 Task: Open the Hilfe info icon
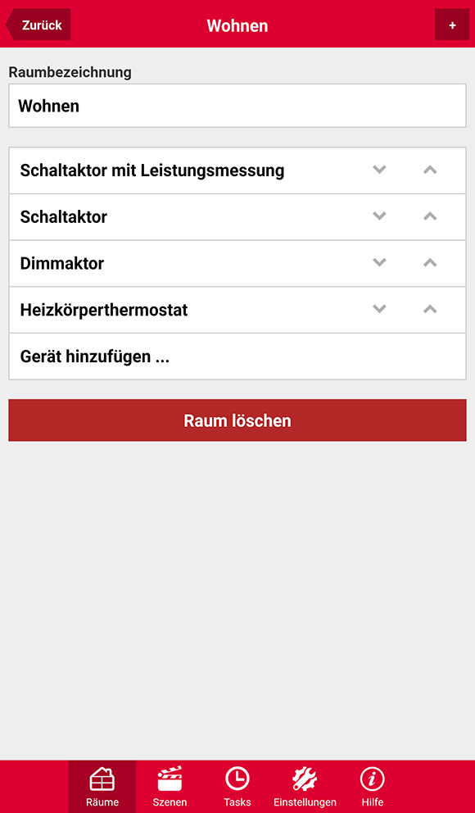373,779
